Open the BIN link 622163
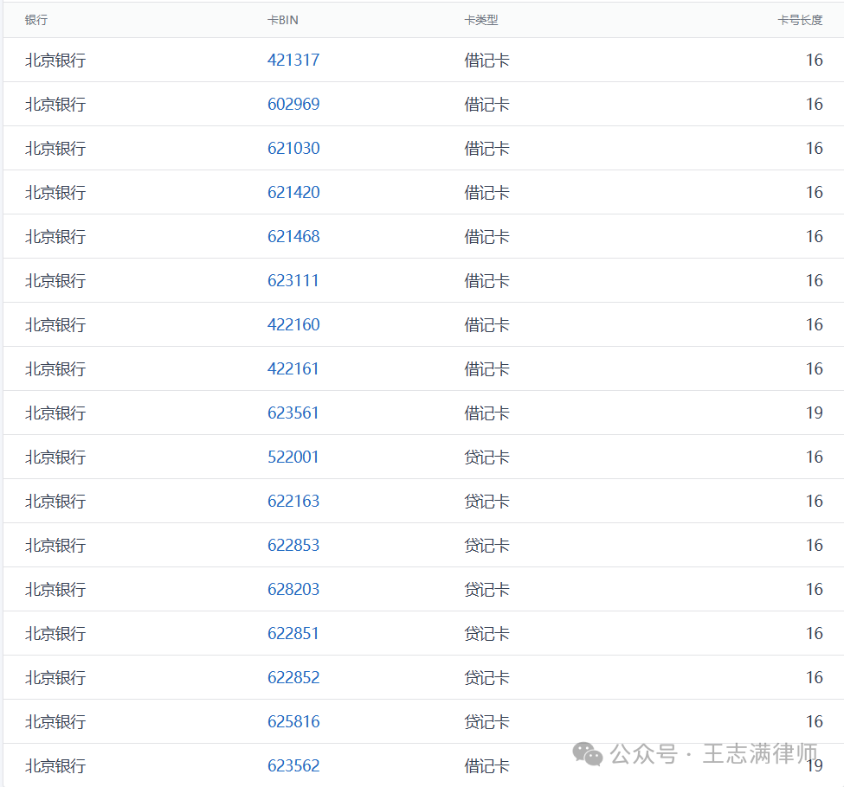 click(293, 501)
